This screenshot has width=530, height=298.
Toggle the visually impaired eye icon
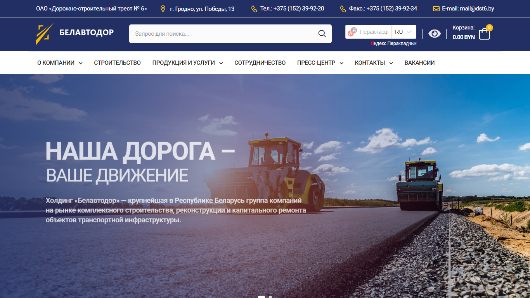pos(435,34)
